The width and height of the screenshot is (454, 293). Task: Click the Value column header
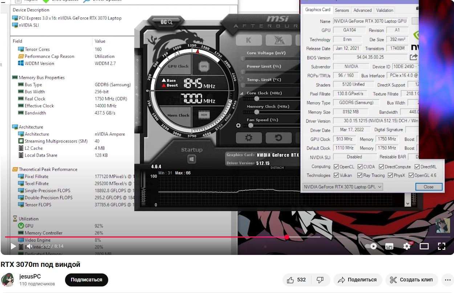click(100, 41)
